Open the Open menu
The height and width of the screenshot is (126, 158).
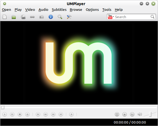7,10
